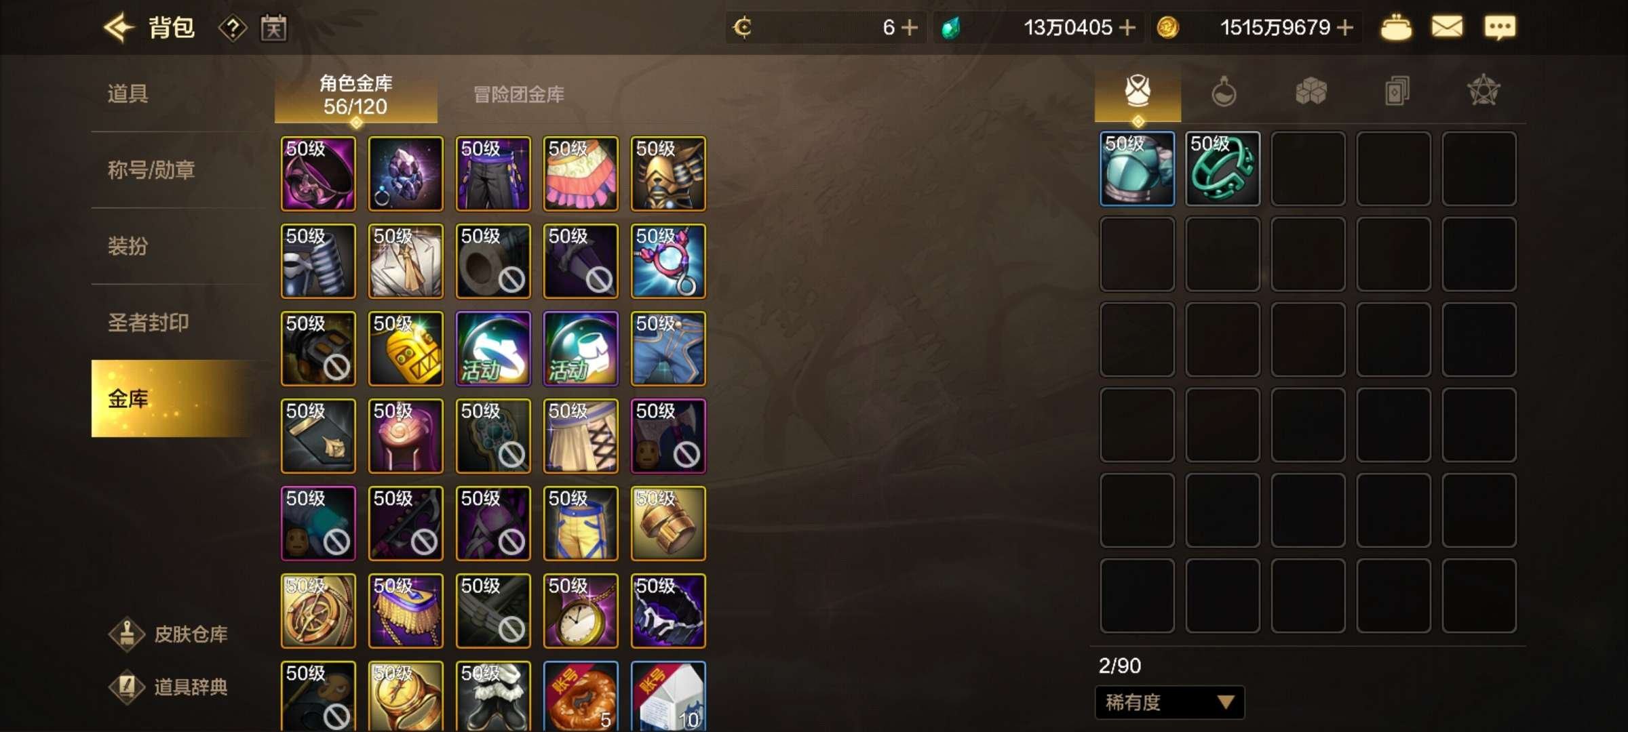Select the potion consumables category icon

pyautogui.click(x=1224, y=91)
